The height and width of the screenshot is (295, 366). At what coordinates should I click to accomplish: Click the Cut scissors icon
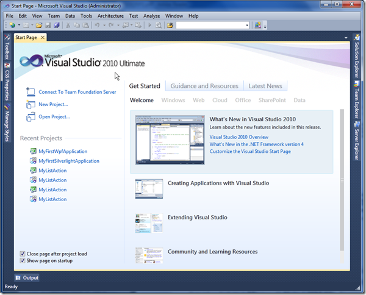click(x=68, y=25)
